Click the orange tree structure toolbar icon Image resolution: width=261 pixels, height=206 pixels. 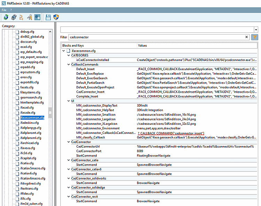pyautogui.click(x=22, y=17)
